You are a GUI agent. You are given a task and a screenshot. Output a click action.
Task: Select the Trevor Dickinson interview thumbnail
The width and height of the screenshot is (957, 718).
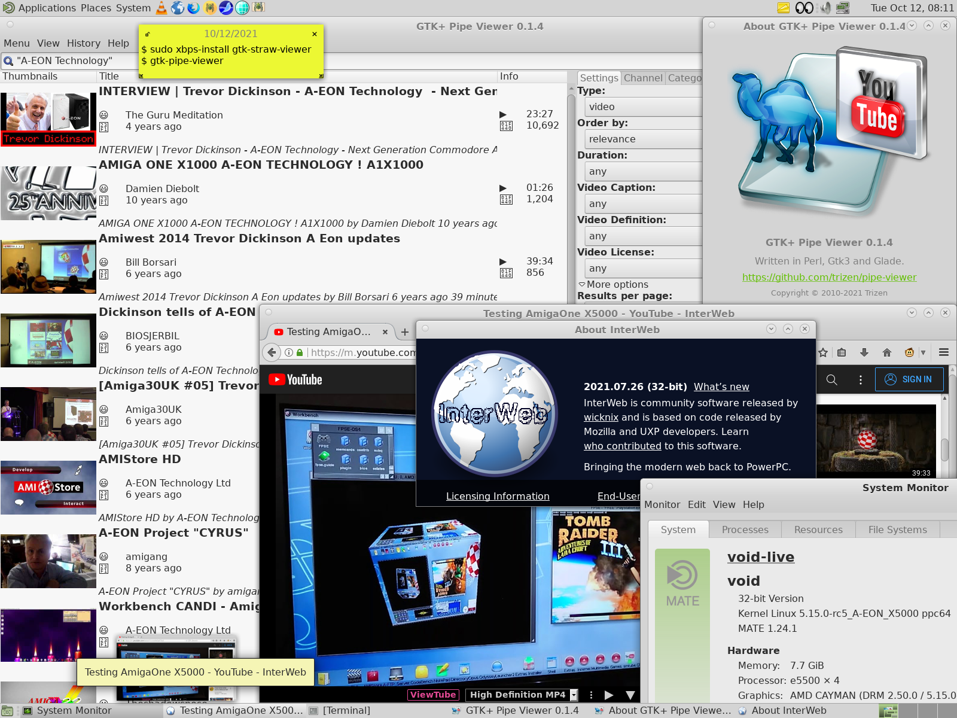pyautogui.click(x=48, y=120)
